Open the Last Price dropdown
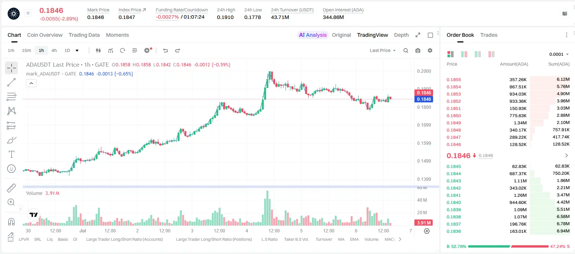The image size is (575, 254). (383, 50)
